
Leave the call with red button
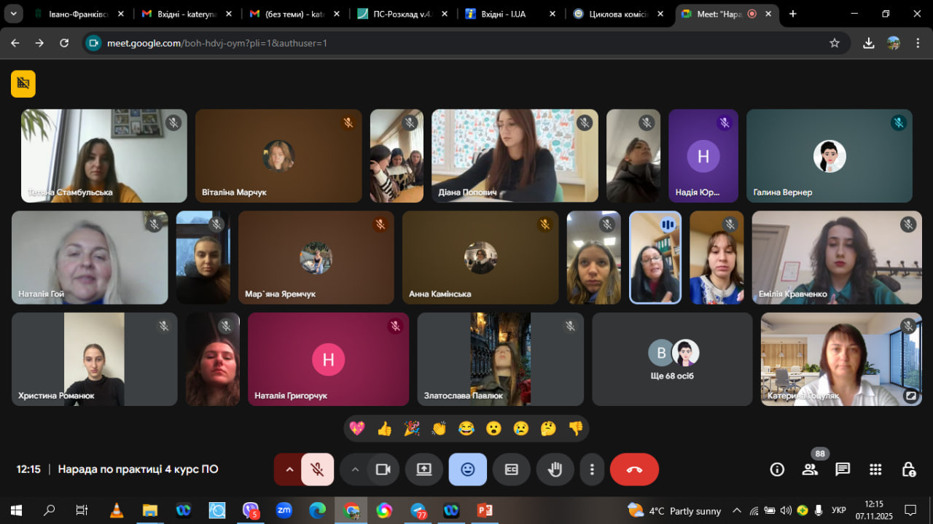click(634, 469)
